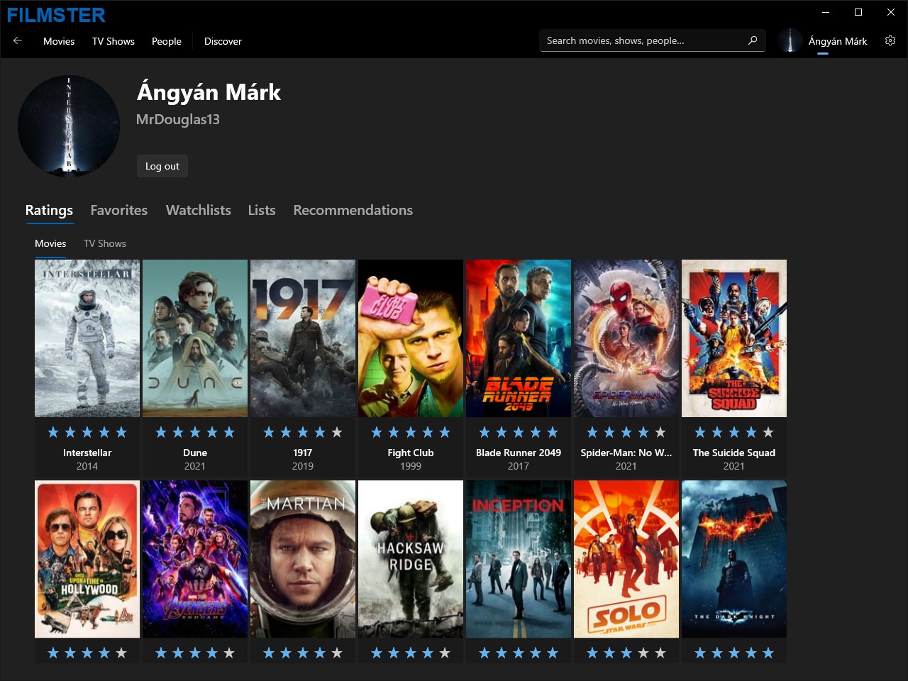908x681 pixels.
Task: Click the fifth star under Avengers Endgame poster
Action: [x=229, y=653]
